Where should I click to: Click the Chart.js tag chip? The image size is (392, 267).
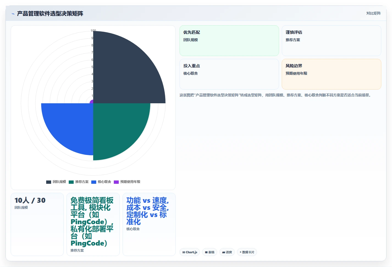coord(190,252)
